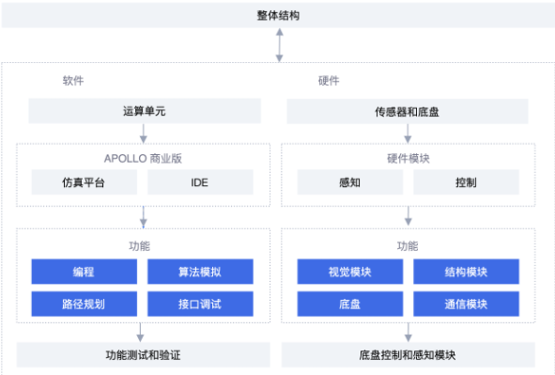555x375 pixels.
Task: Click the APOLLO 商业版 group label
Action: 143,158
